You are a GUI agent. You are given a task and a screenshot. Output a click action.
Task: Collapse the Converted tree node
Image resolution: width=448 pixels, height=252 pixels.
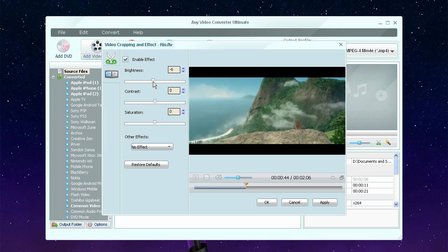[x=54, y=77]
